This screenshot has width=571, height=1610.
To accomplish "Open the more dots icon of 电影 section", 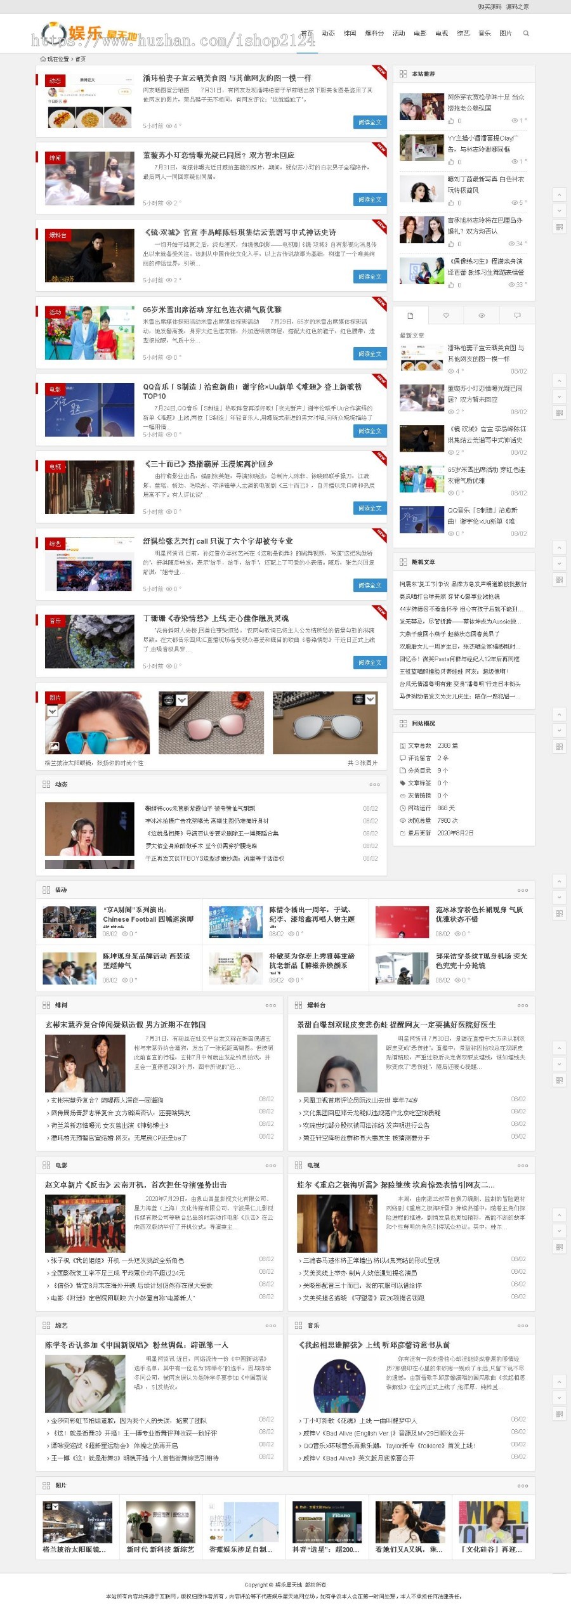I will click(271, 1165).
